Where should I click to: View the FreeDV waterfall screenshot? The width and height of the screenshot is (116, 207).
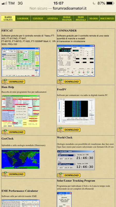pos(76,112)
